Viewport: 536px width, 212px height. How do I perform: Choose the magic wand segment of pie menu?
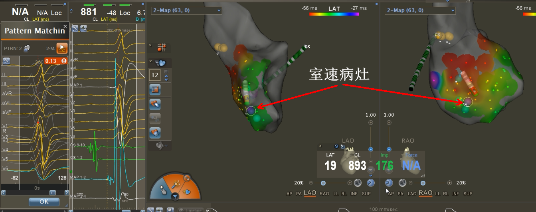coord(176,184)
